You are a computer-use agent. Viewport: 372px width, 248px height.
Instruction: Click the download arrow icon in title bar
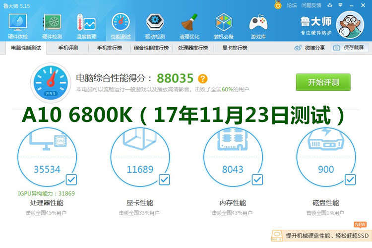click(330, 5)
